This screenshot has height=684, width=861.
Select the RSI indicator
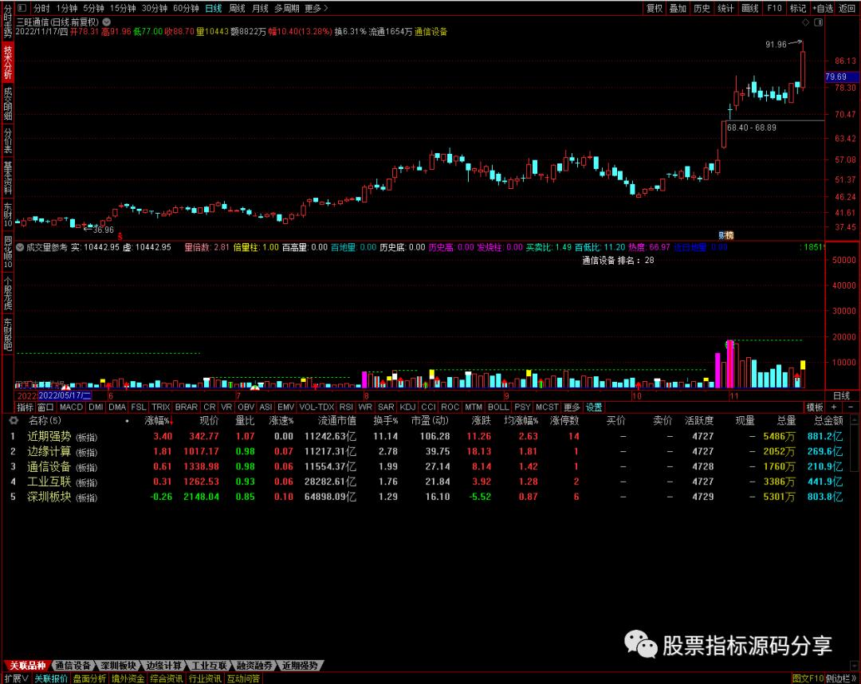point(346,407)
